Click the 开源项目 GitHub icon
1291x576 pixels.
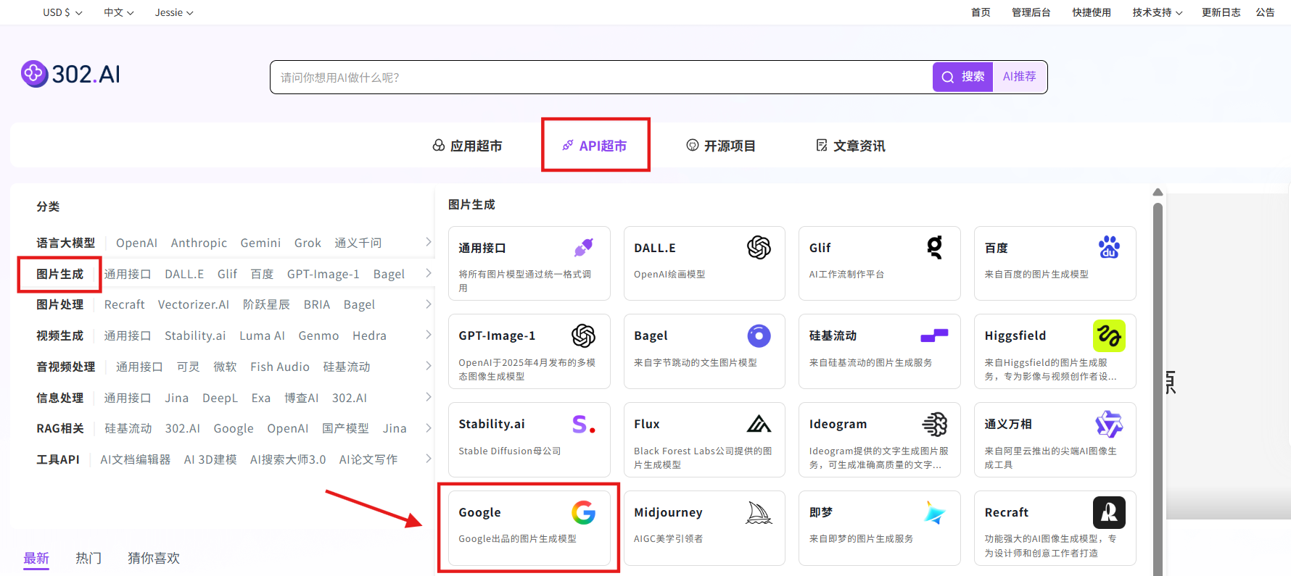click(x=693, y=146)
